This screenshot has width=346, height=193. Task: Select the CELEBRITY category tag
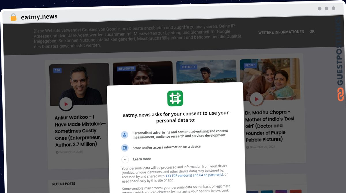click(189, 67)
